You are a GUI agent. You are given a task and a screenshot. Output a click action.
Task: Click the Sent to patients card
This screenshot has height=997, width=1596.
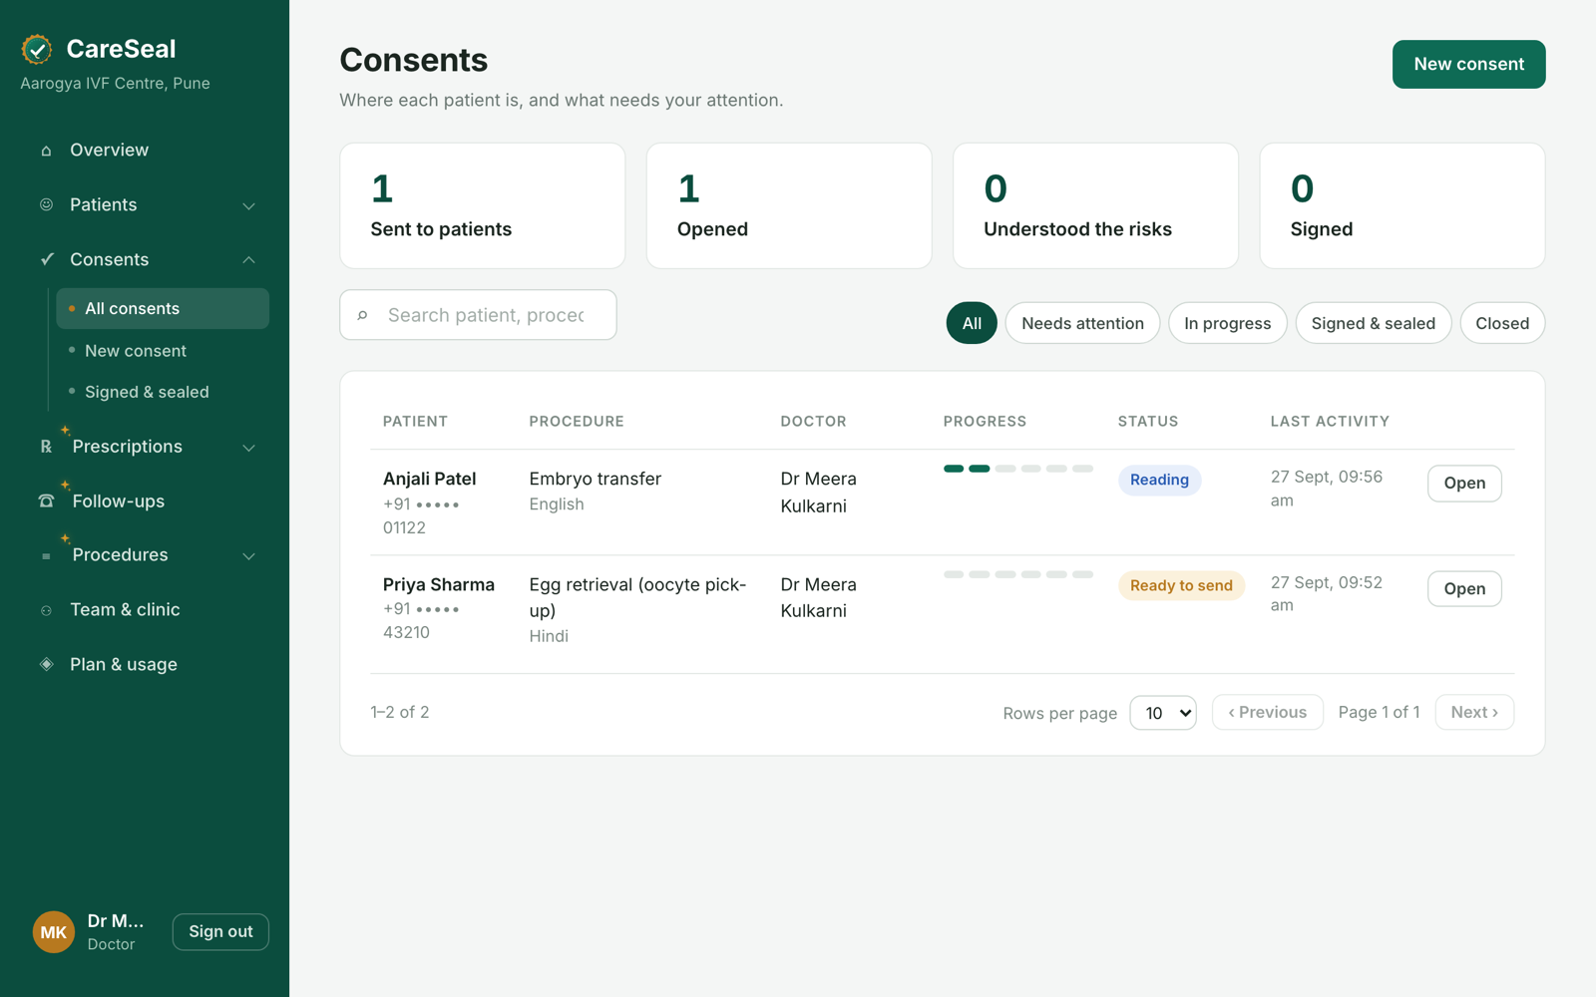tap(483, 205)
